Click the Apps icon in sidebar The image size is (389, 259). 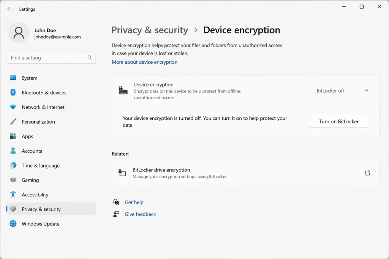tap(13, 136)
